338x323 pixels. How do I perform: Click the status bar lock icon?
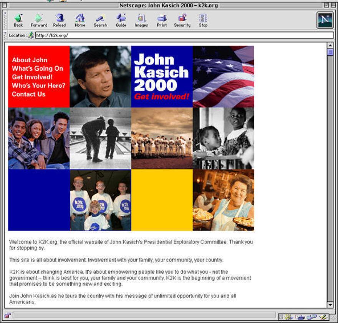[7, 315]
